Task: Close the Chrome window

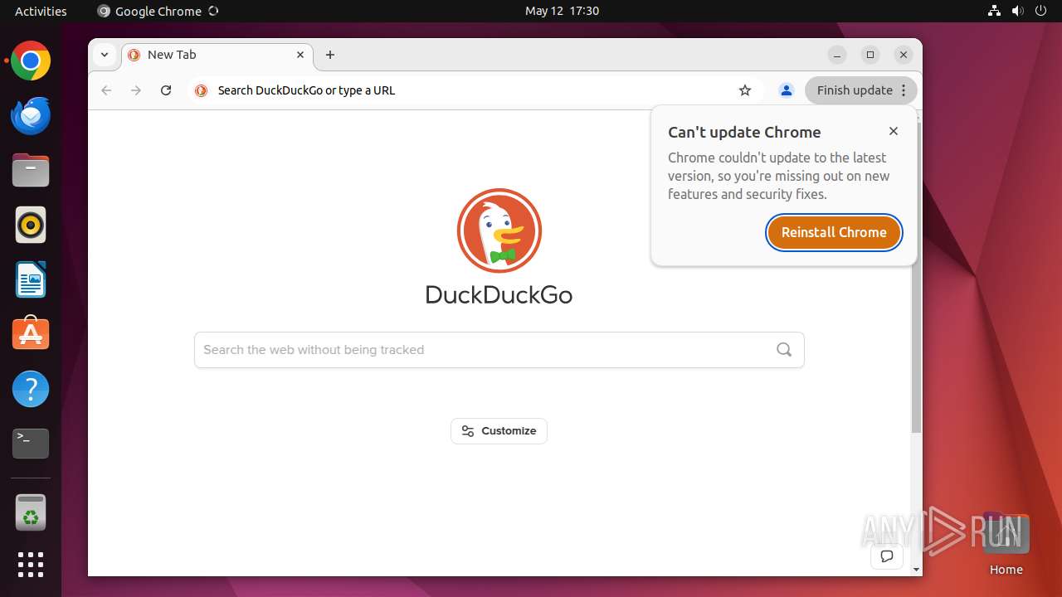Action: [x=904, y=55]
